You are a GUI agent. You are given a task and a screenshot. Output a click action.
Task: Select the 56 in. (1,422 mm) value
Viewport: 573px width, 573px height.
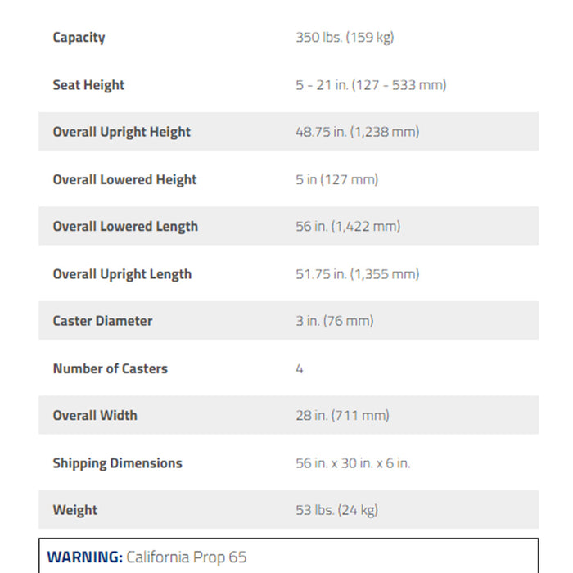348,227
